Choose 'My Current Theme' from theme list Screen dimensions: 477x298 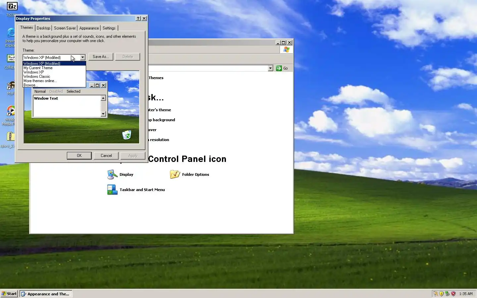coord(54,68)
